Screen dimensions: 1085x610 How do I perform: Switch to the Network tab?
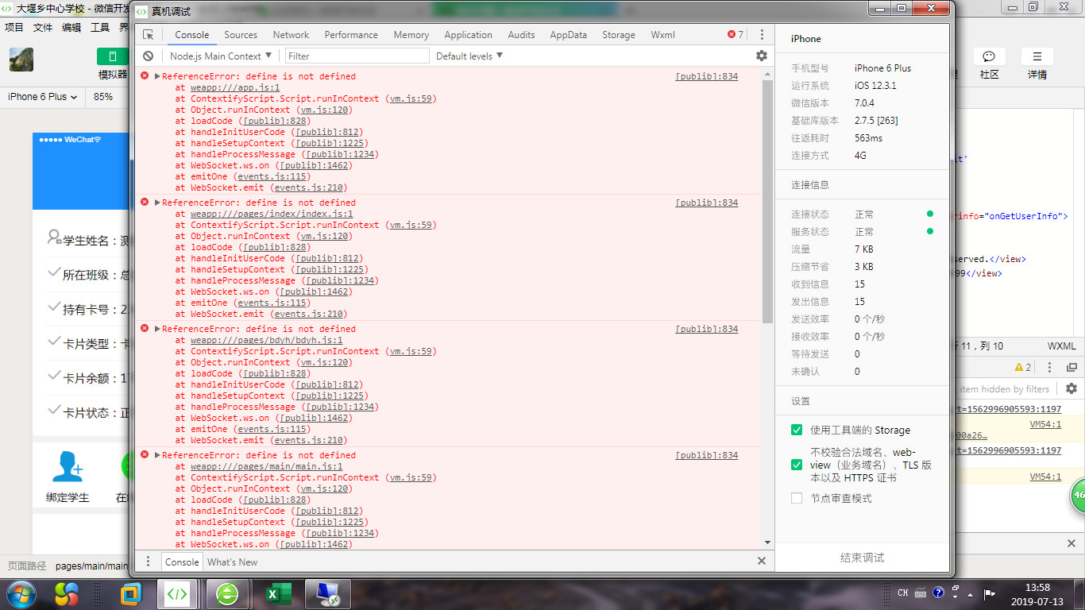pos(291,35)
